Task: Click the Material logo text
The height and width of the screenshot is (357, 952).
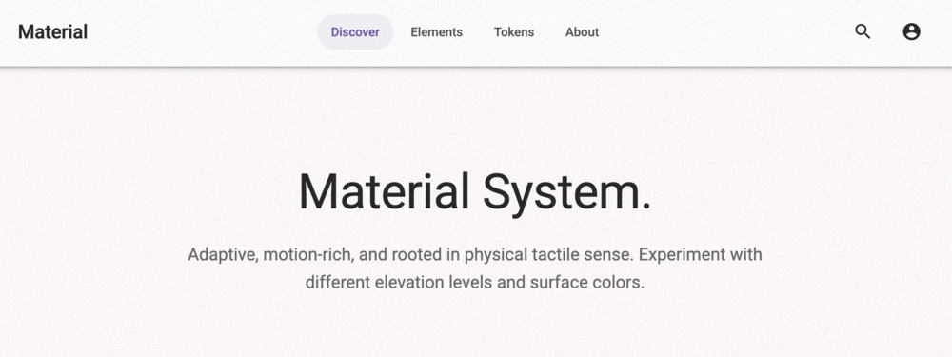Action: (x=52, y=32)
